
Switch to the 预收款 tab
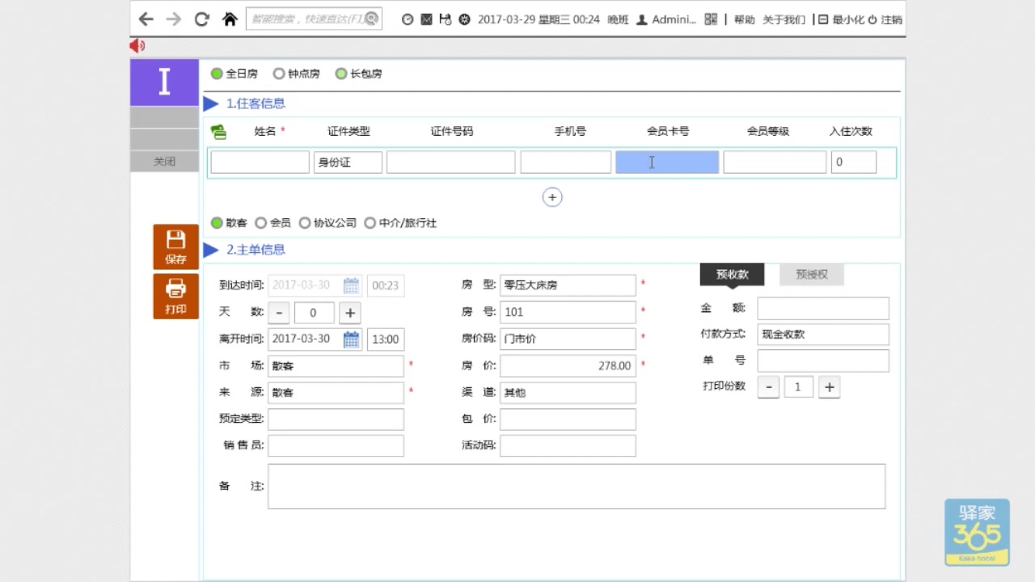[x=732, y=275]
